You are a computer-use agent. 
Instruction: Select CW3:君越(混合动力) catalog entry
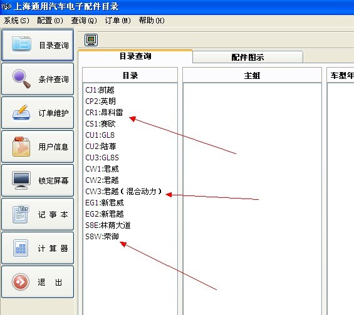123,192
